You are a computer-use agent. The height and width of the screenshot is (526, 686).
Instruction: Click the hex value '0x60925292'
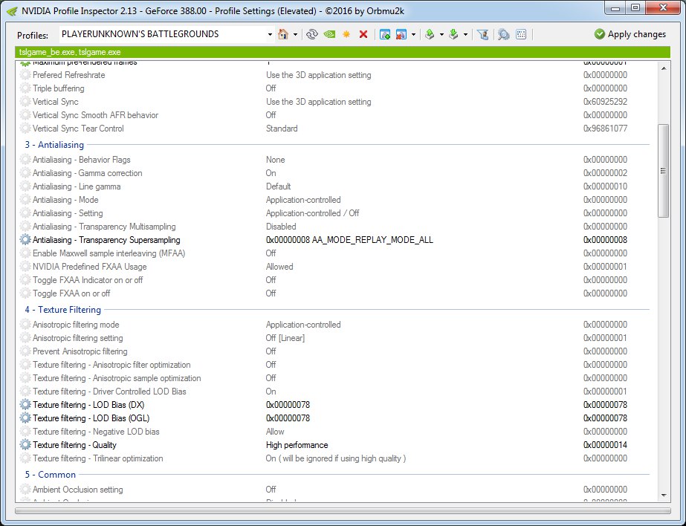pos(605,102)
